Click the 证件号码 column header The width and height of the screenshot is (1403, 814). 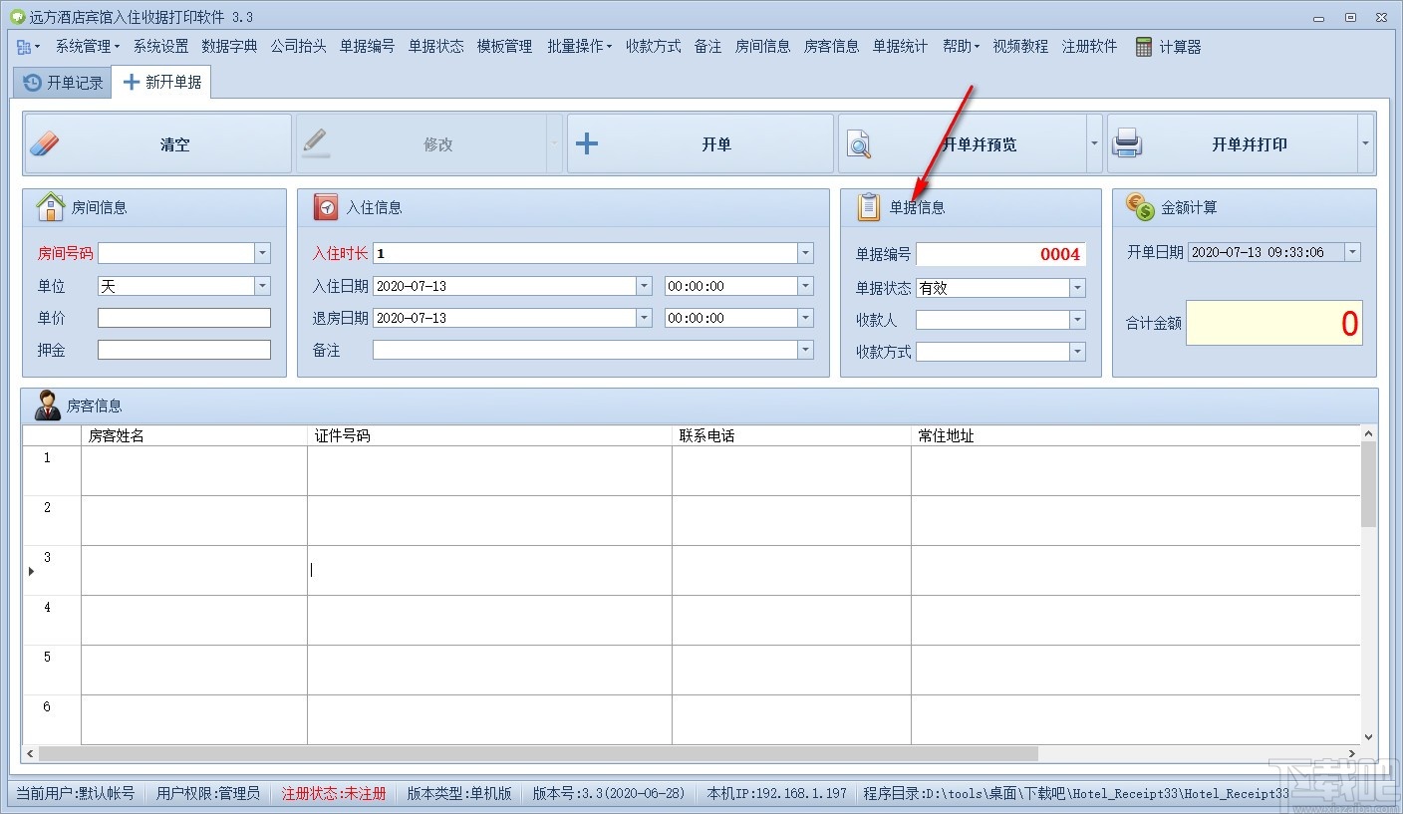pos(489,435)
